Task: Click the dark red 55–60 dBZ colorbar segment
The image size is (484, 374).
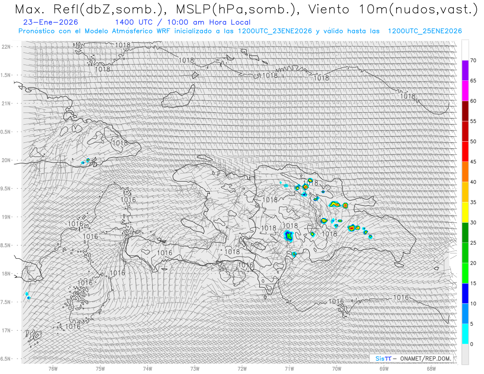Action: coord(465,111)
